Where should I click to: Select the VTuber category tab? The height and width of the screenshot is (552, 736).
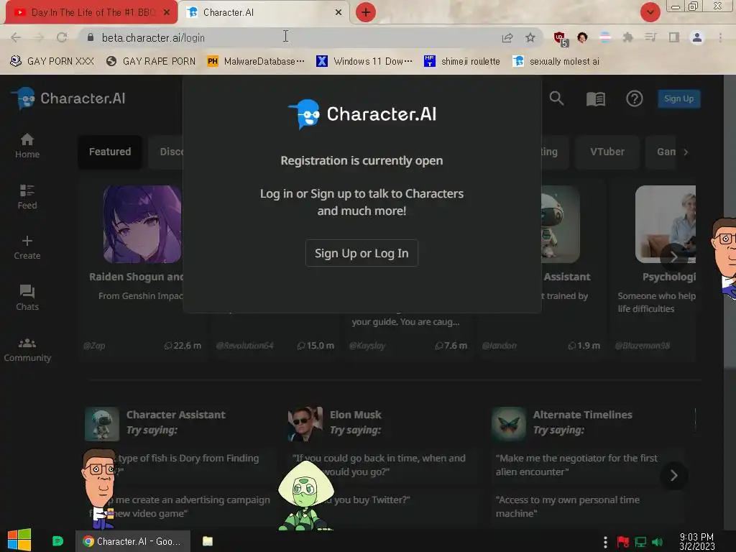click(607, 152)
